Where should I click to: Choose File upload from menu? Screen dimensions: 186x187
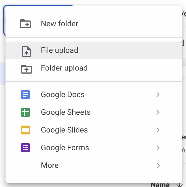[94, 50]
